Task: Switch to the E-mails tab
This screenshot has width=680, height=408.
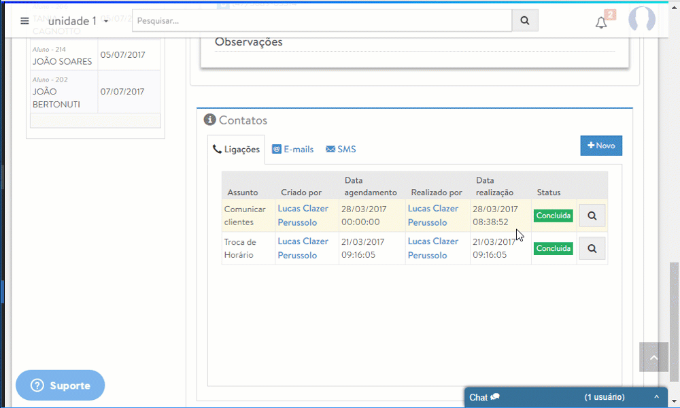Action: pos(293,149)
